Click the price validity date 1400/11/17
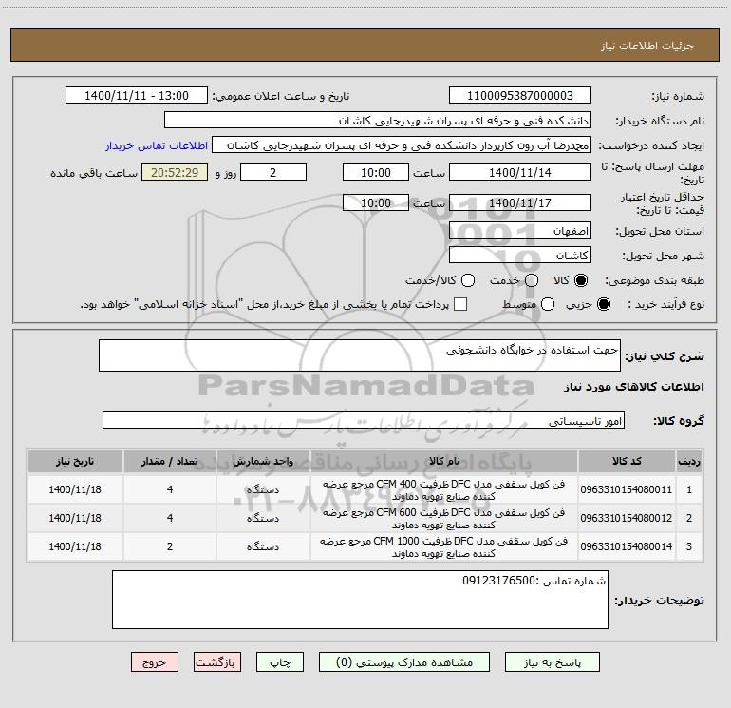731x708 pixels. pos(520,202)
